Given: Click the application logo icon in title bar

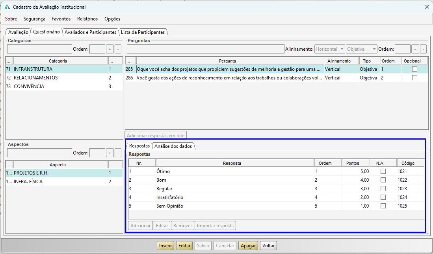Looking at the screenshot, I should (7, 7).
